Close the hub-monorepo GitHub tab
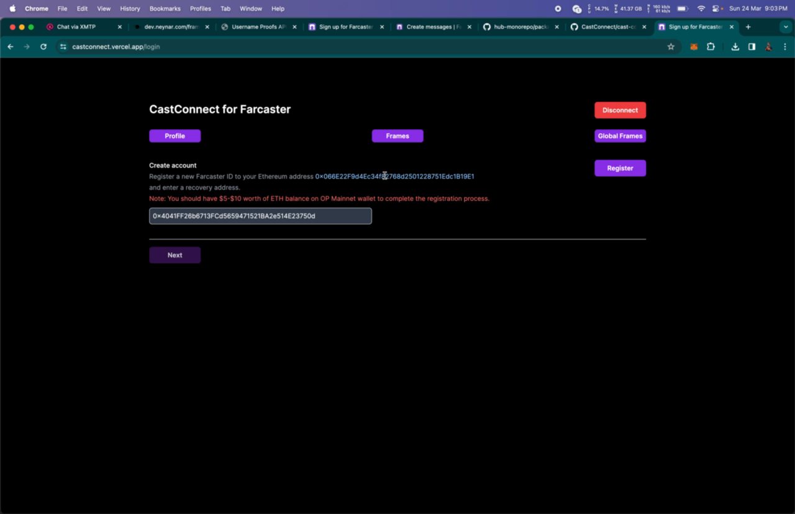This screenshot has height=514, width=795. click(556, 27)
